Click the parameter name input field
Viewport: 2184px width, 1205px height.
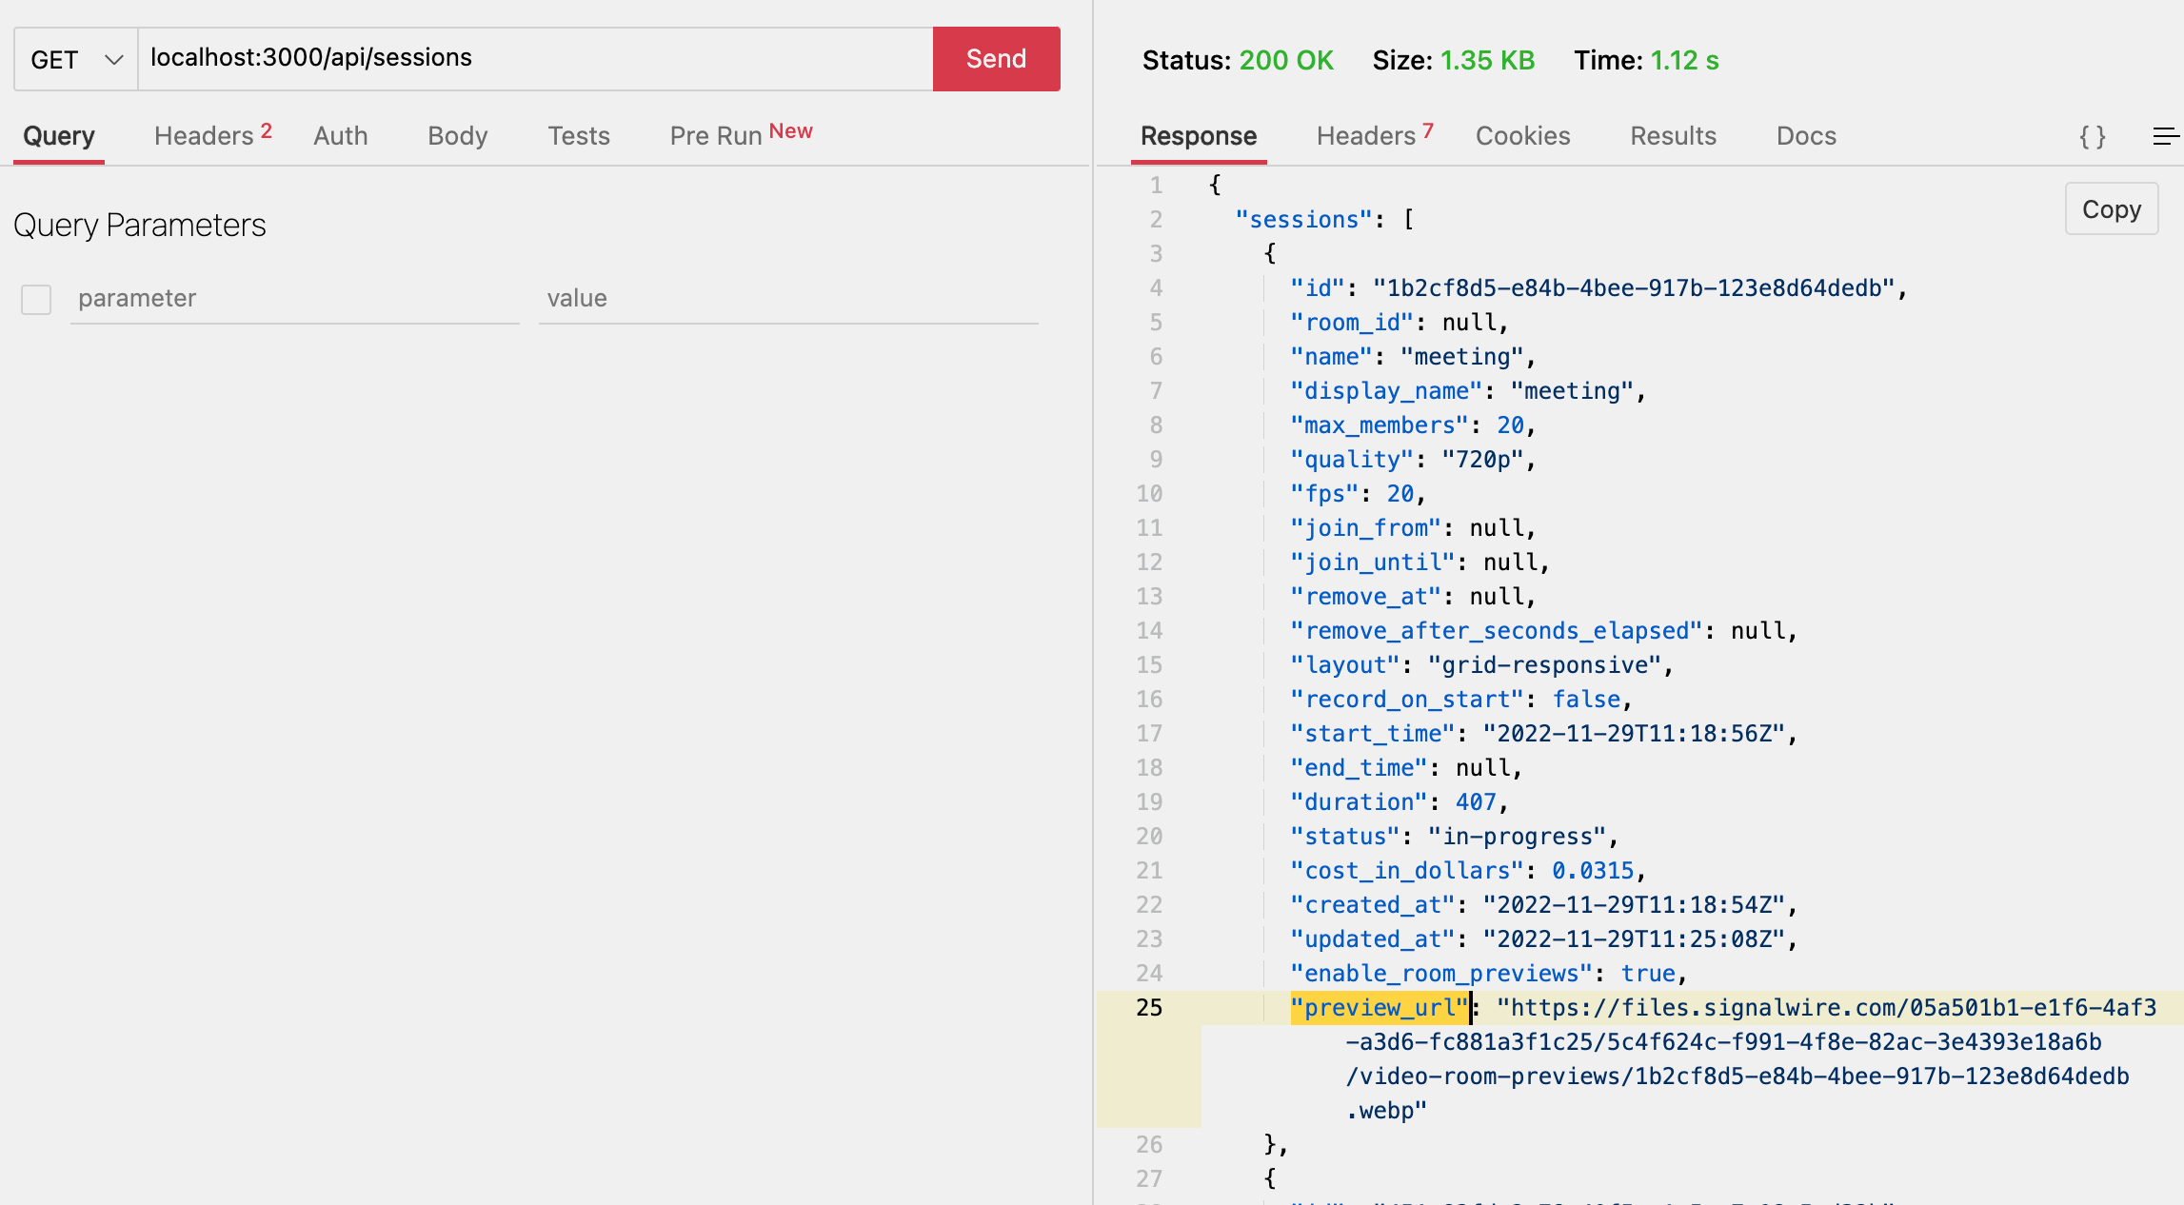tap(293, 298)
